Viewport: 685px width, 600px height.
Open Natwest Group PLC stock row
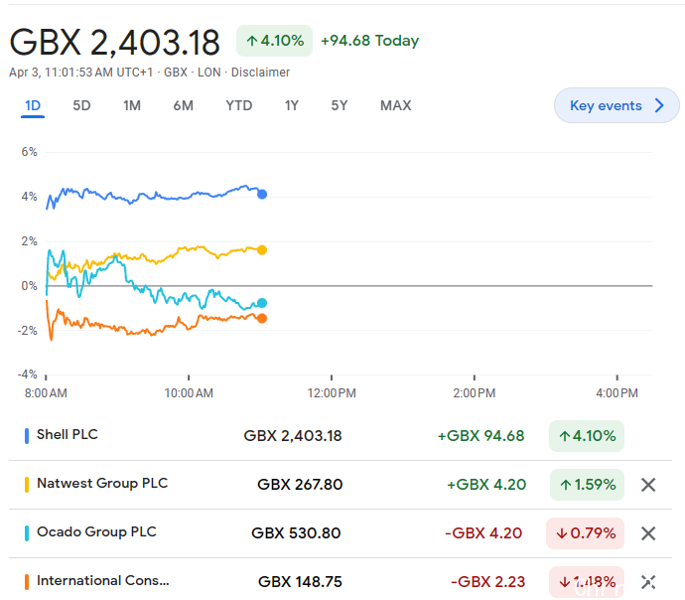pyautogui.click(x=341, y=485)
